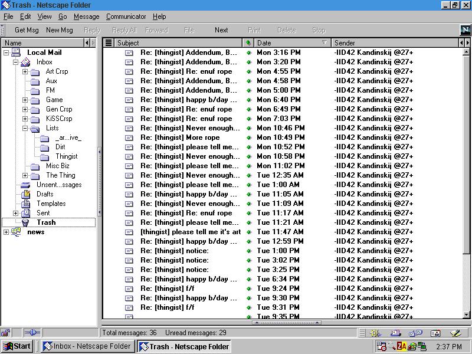Viewport: 472px width, 354px height.
Task: Open the File menu
Action: [8, 17]
